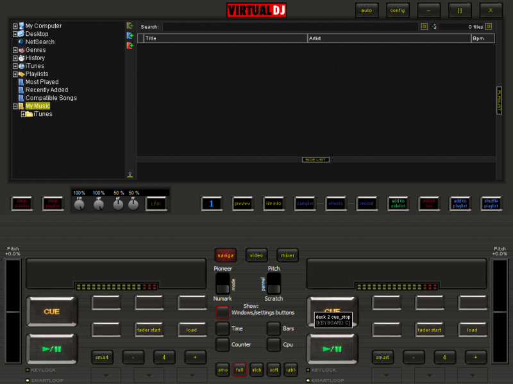Click the Recently Added list icon
Image resolution: width=513 pixels, height=384 pixels.
22,90
